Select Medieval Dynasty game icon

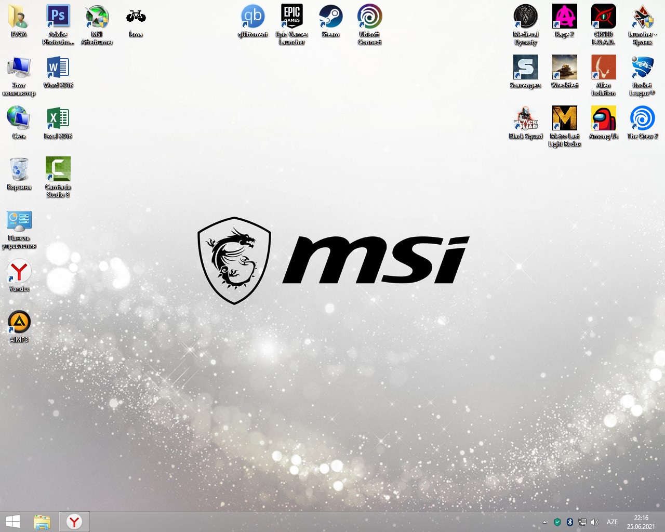[x=526, y=25]
